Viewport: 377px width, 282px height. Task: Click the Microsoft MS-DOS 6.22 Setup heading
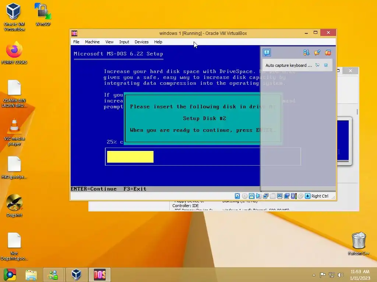118,54
